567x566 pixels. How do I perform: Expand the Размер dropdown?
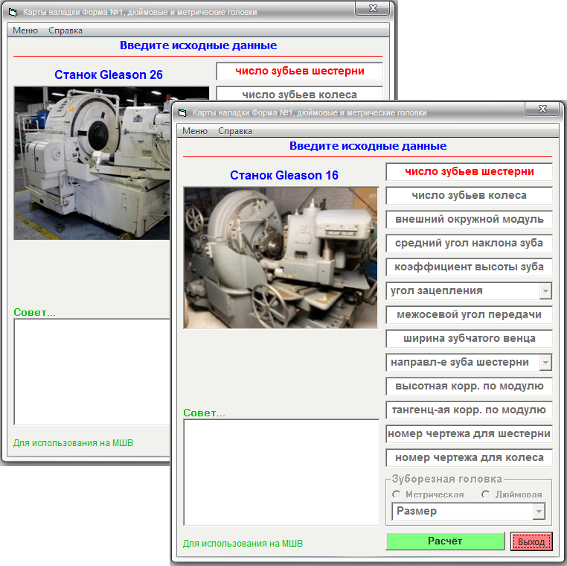click(539, 512)
